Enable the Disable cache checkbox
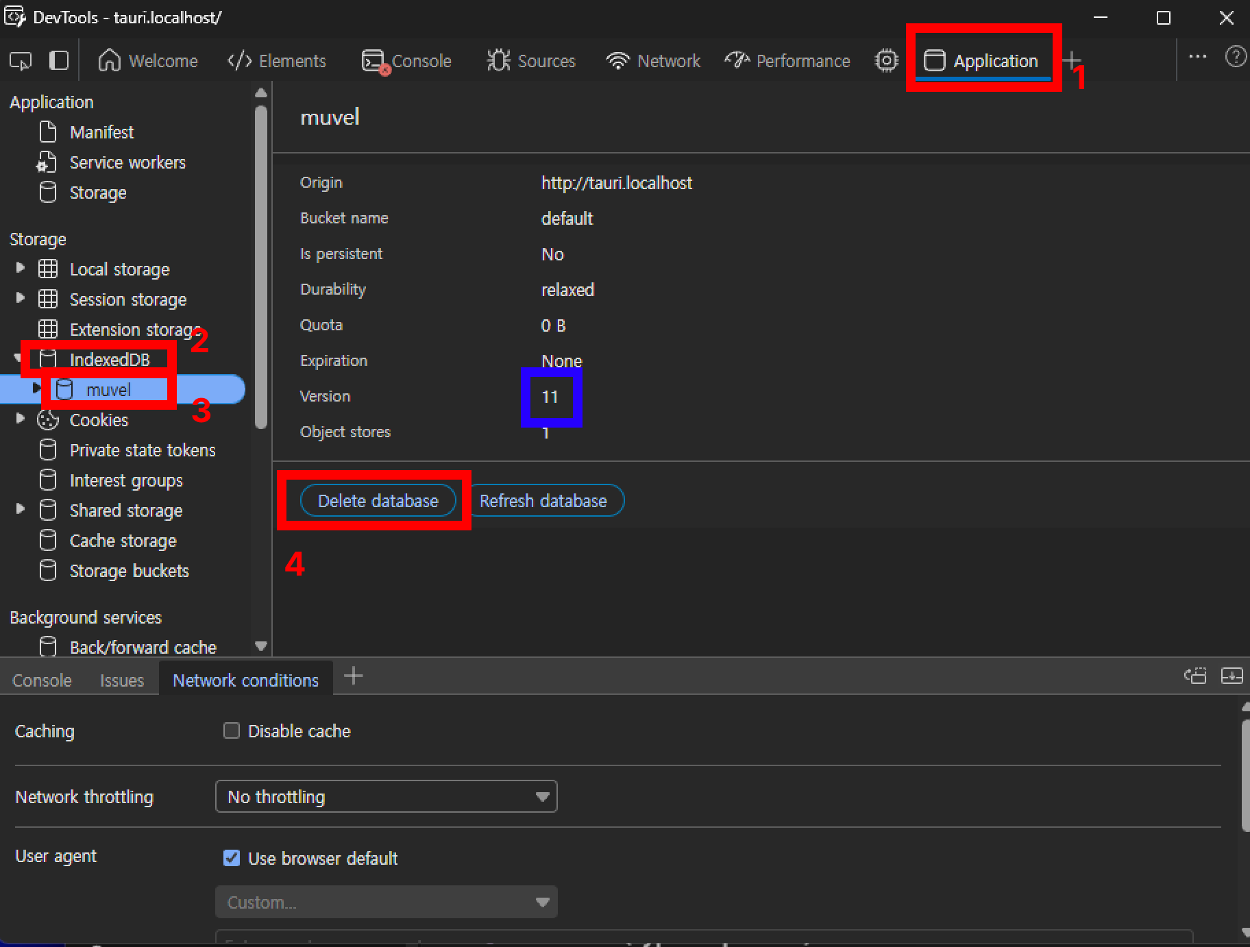 tap(232, 731)
